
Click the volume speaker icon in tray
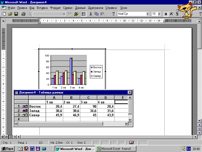click(184, 149)
